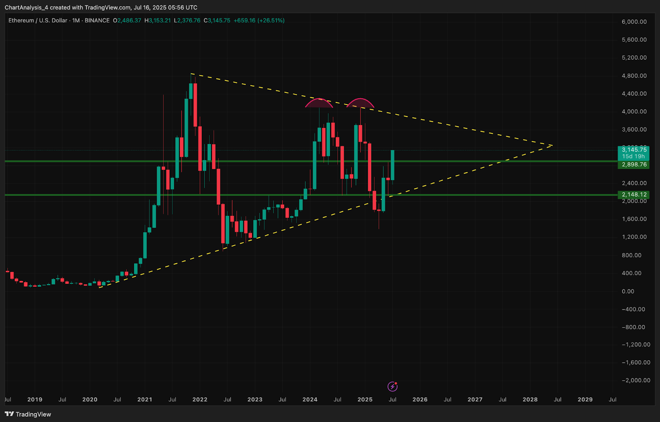Click the high value H3,153.21
Screen dimensions: 660x422
click(158, 20)
